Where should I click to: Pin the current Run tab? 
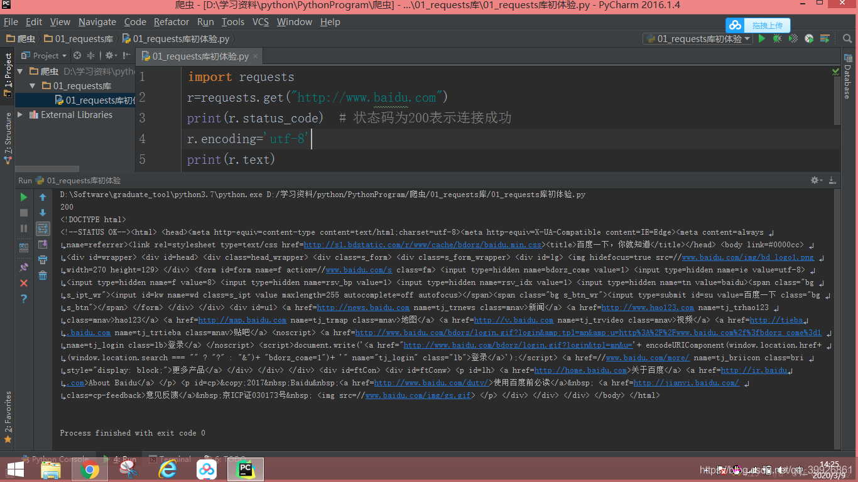click(x=24, y=267)
